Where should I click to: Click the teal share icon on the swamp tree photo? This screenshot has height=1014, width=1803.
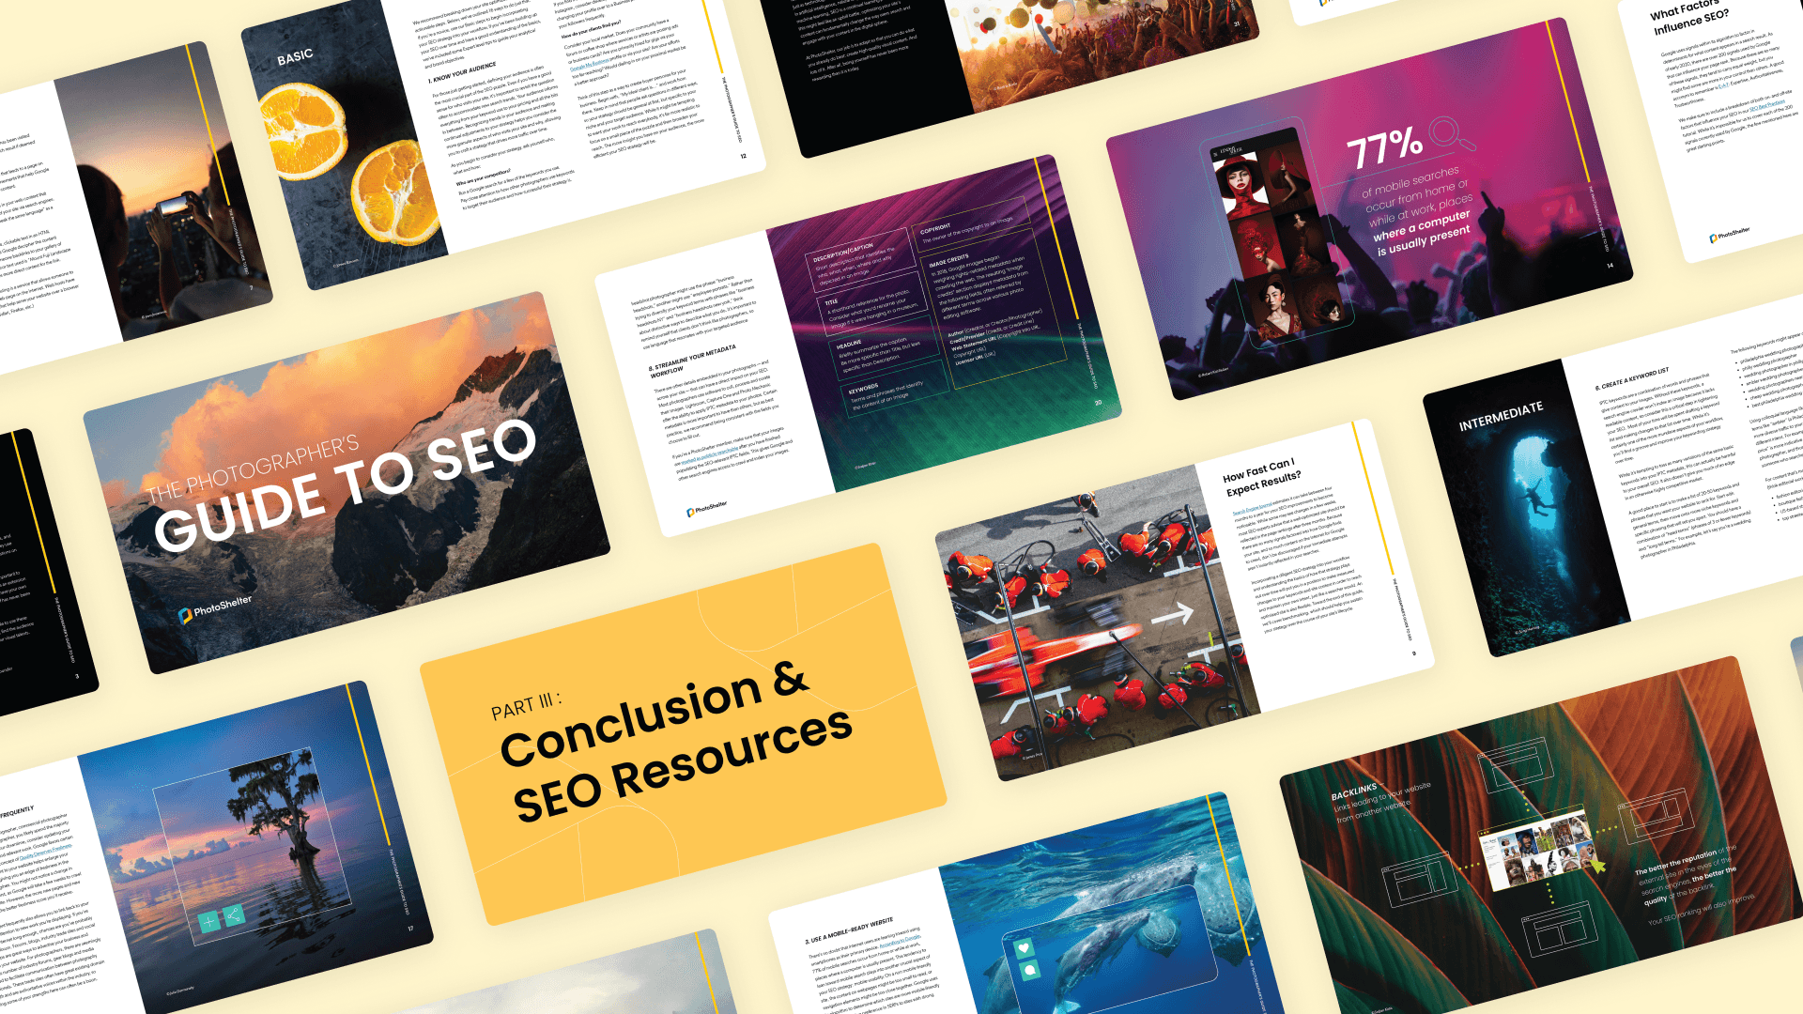coord(234,915)
